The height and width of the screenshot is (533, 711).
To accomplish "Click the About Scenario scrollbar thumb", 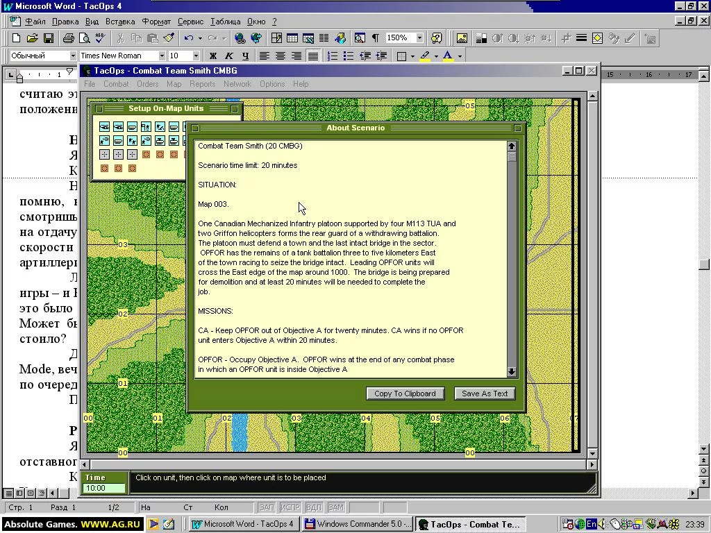I will 512,157.
